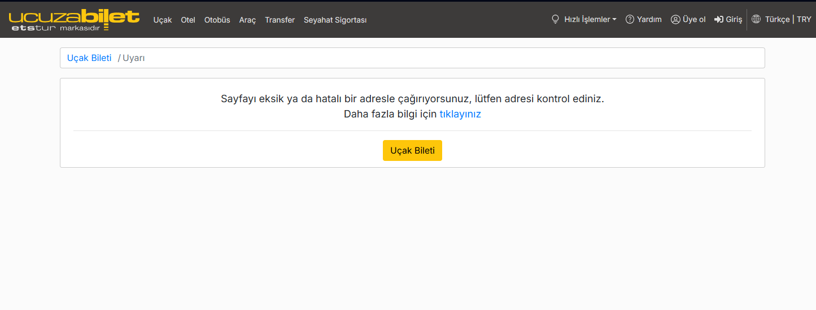Click the Üye ol sign-up link
816x310 pixels.
tap(688, 19)
